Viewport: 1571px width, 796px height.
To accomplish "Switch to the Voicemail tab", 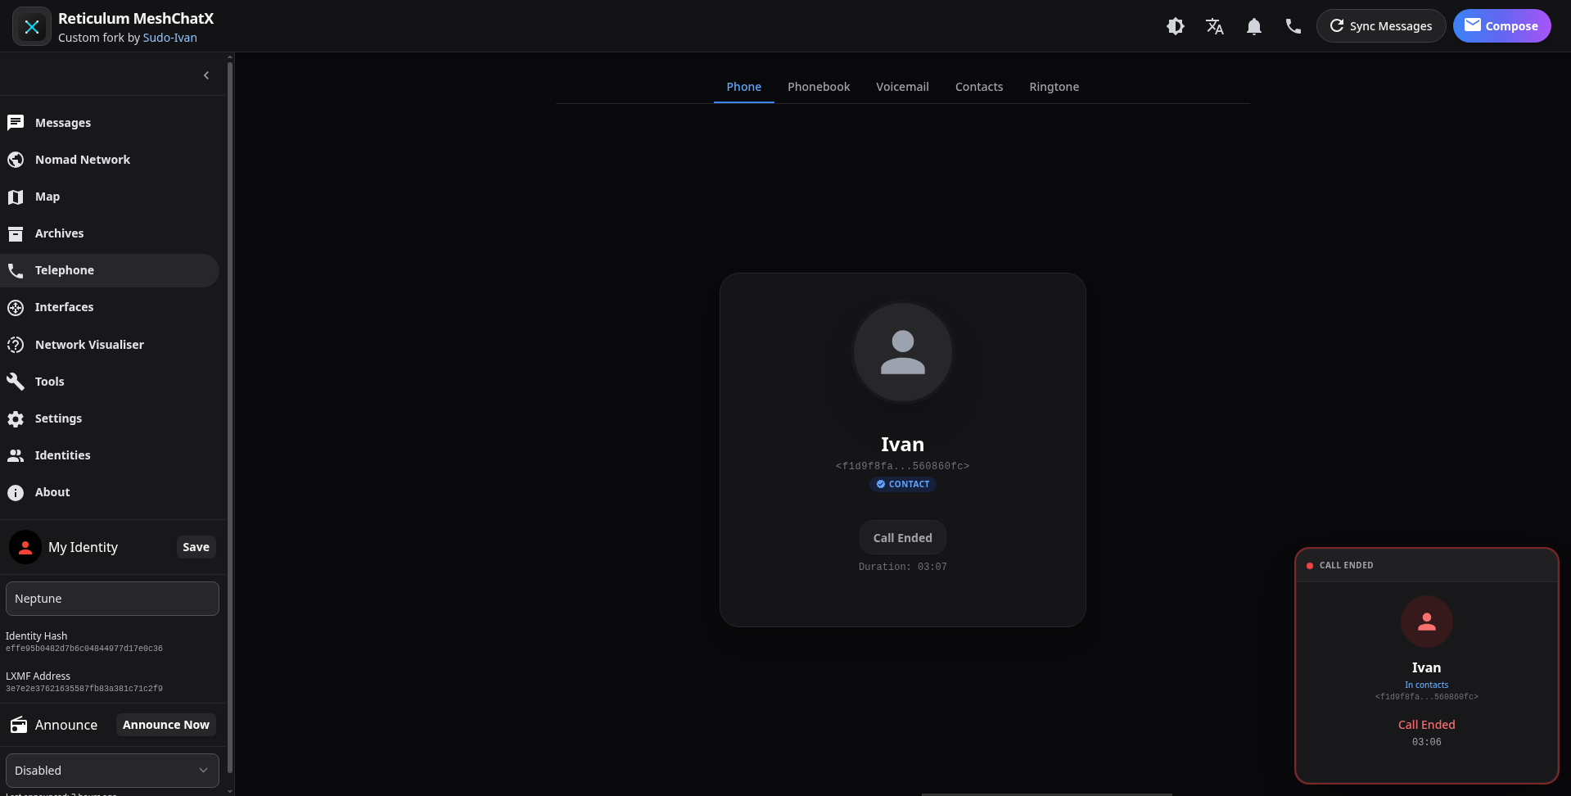I will point(902,87).
